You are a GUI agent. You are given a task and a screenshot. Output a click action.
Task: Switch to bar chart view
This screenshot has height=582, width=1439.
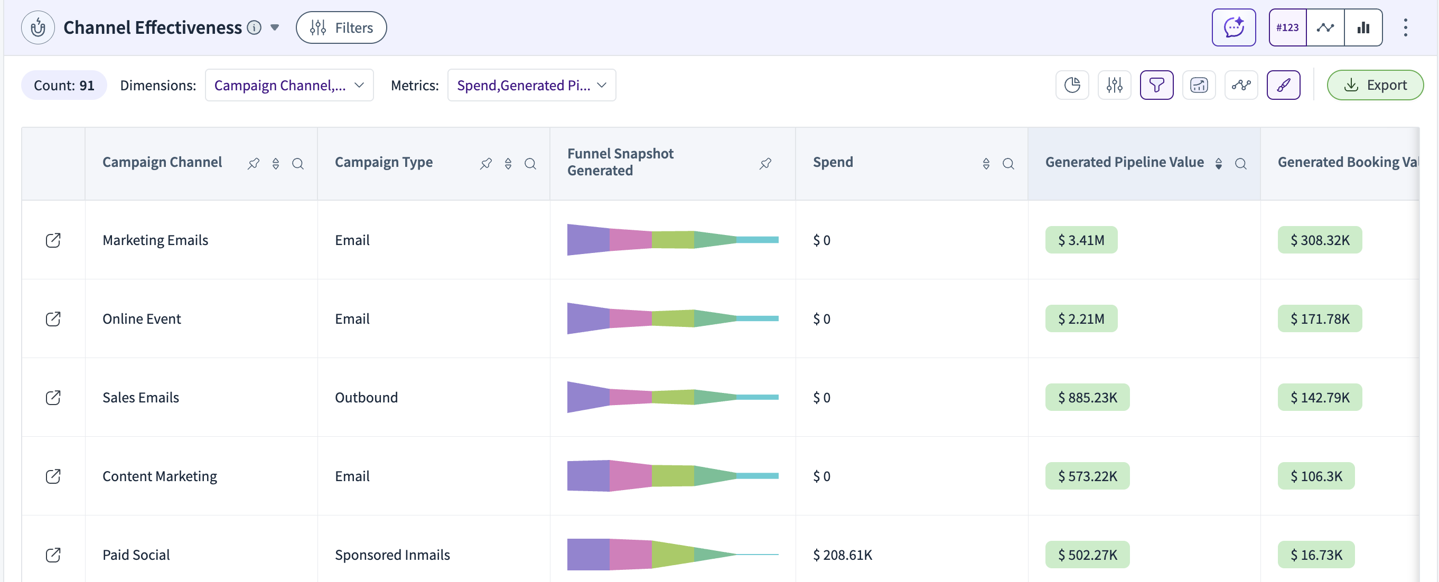1363,27
